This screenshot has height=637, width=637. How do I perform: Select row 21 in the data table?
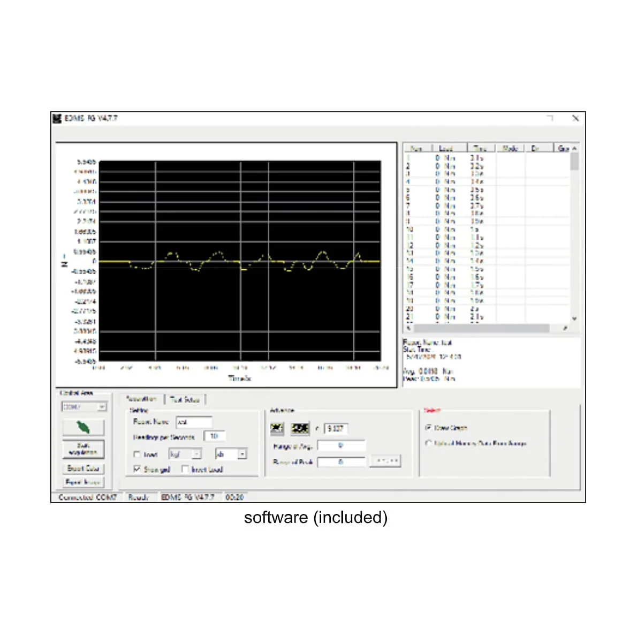tap(487, 317)
